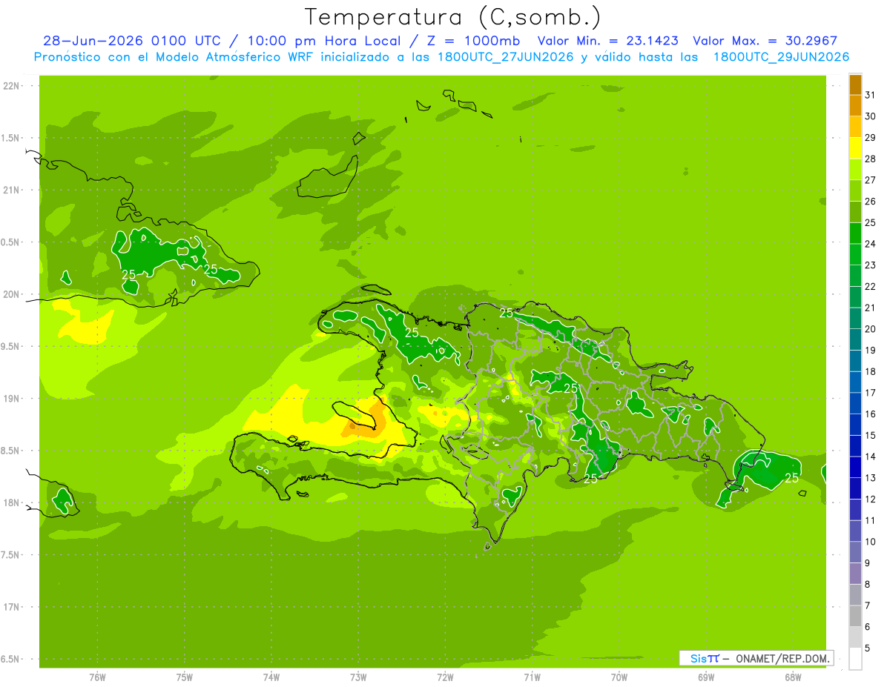
Task: Click the "1800UTC_29JUN2026" valid-until time
Action: coord(781,57)
